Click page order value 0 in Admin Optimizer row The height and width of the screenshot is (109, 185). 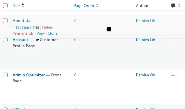(75, 75)
